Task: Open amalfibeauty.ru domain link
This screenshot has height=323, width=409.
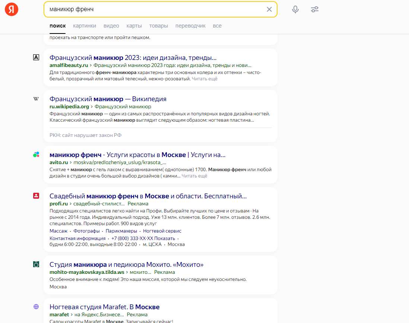Action: tap(69, 65)
